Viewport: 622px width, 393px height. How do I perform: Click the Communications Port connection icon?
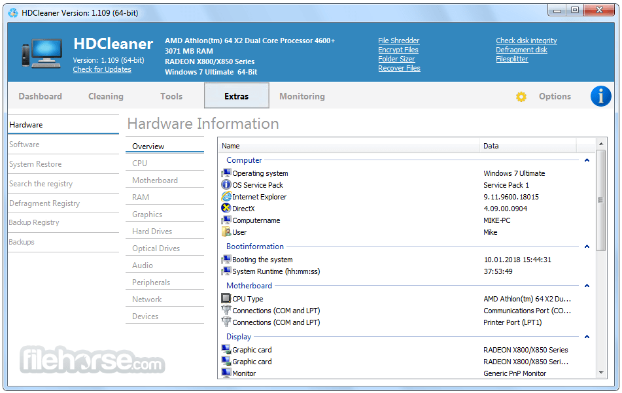(226, 310)
